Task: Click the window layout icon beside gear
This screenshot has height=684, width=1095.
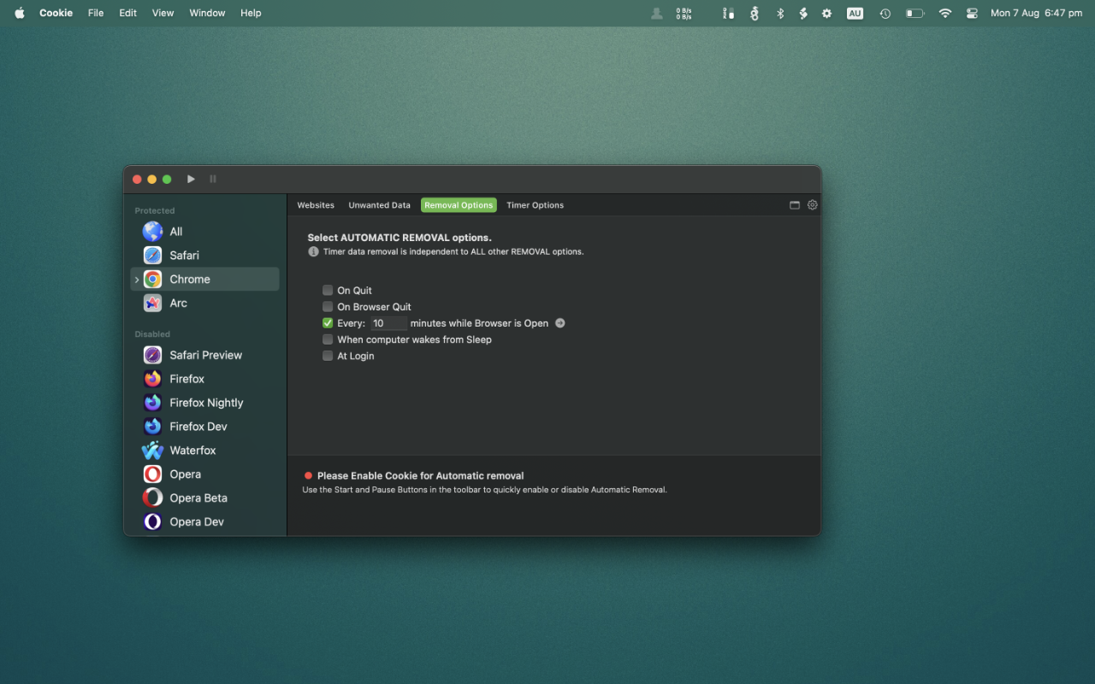Action: (795, 205)
